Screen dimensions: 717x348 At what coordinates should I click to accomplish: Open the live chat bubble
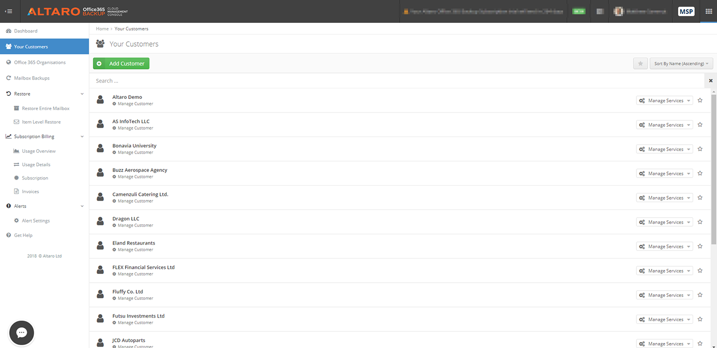22,333
